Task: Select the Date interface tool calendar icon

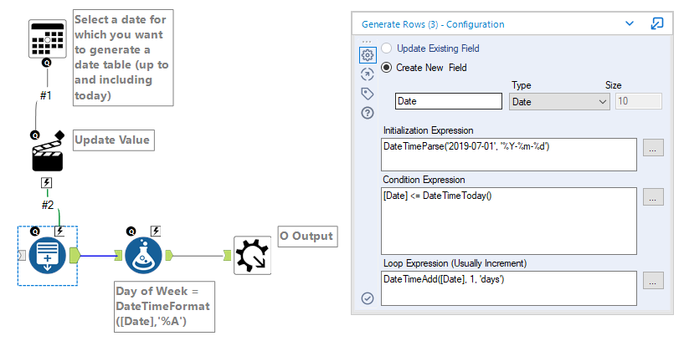Action: [x=47, y=36]
